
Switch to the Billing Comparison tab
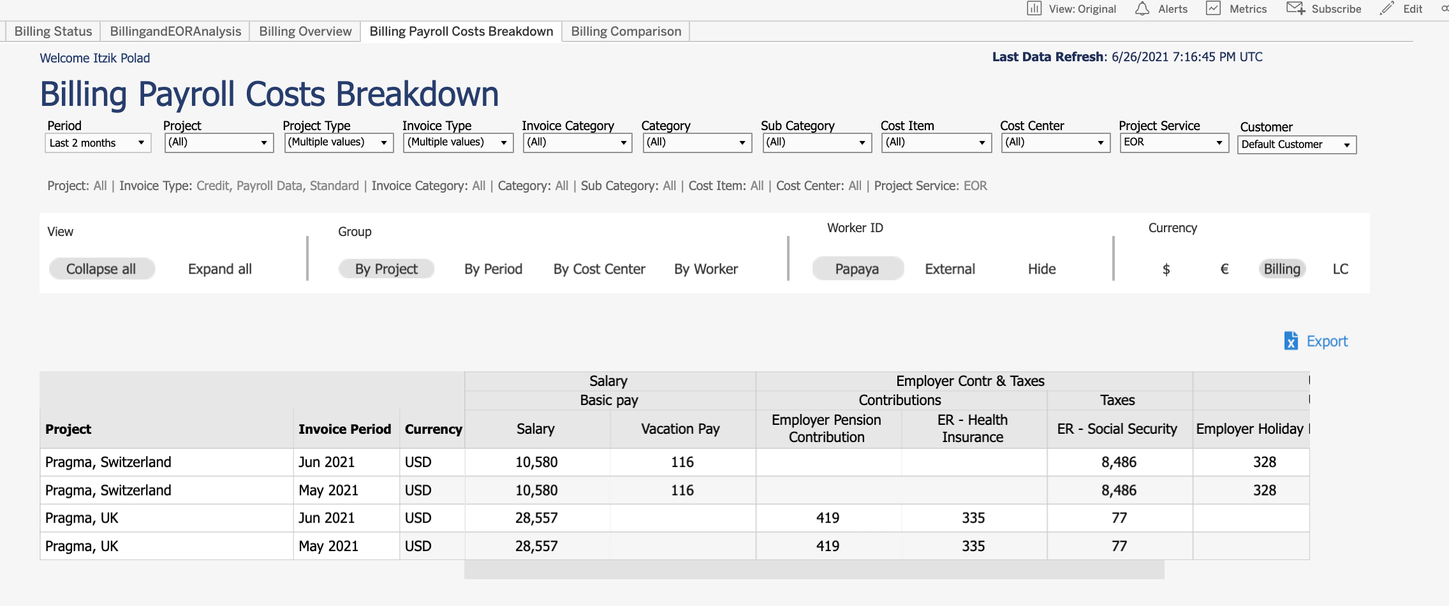[x=626, y=31]
